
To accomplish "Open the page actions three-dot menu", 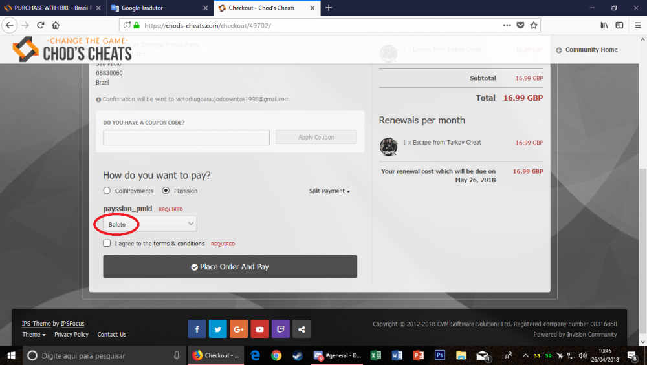I will point(507,25).
